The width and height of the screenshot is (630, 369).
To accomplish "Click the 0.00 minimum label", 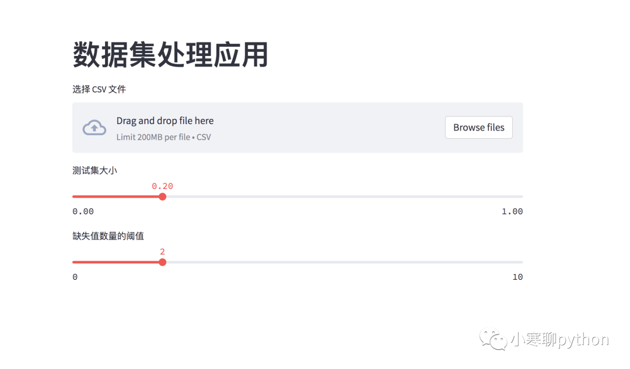I will 83,211.
